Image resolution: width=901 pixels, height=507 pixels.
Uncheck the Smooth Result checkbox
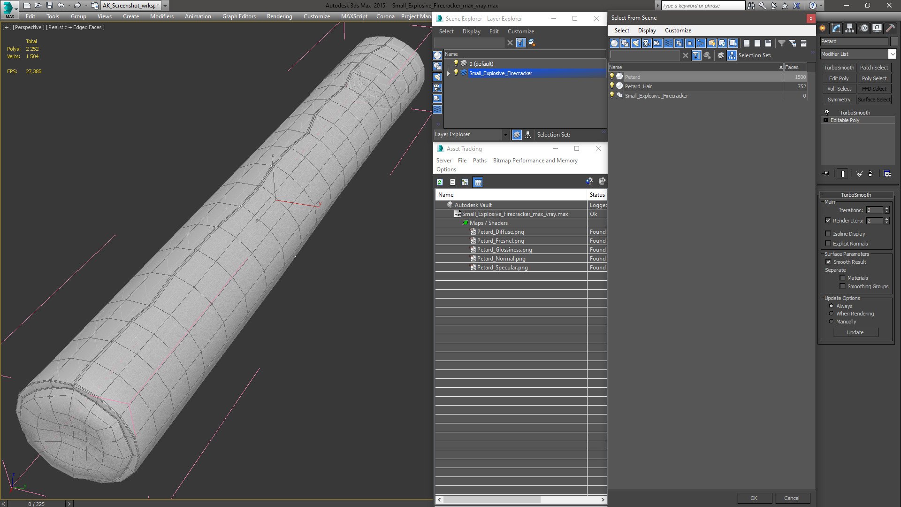point(828,262)
